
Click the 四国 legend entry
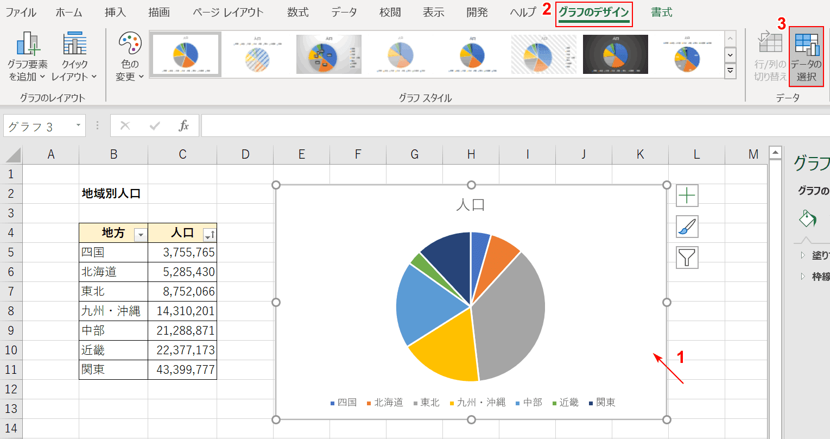pyautogui.click(x=344, y=403)
